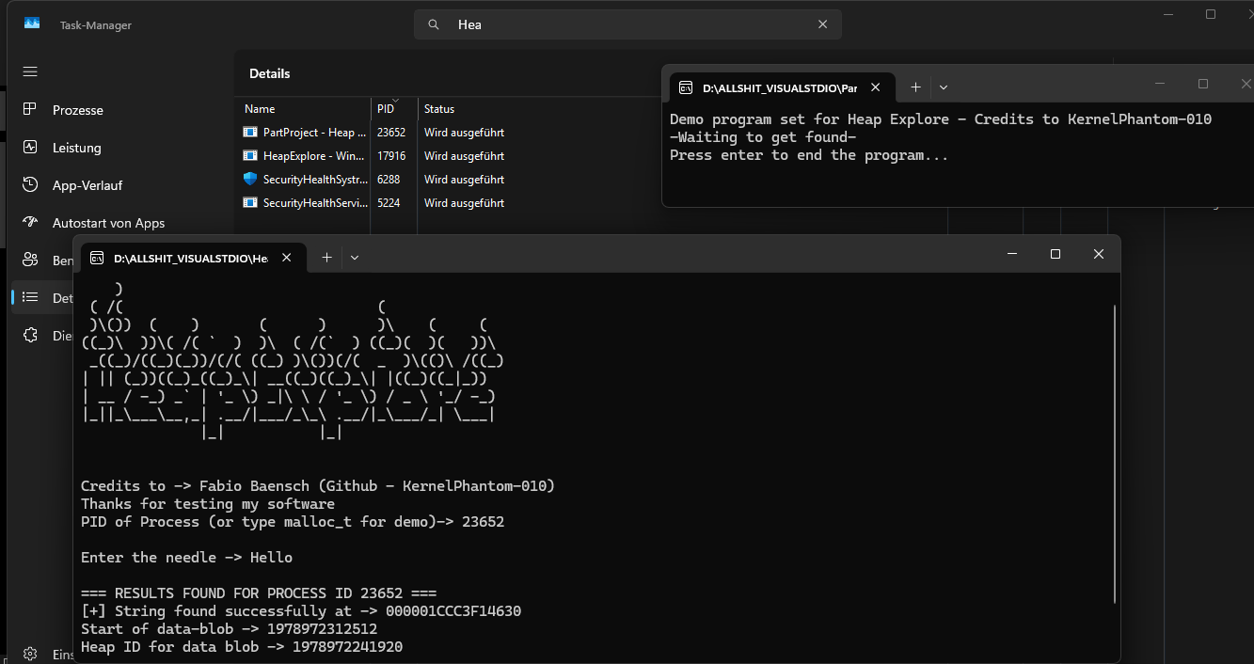Click the 'Enter the needle -> Hello' line
Screen dimensions: 1254x664
(x=186, y=558)
